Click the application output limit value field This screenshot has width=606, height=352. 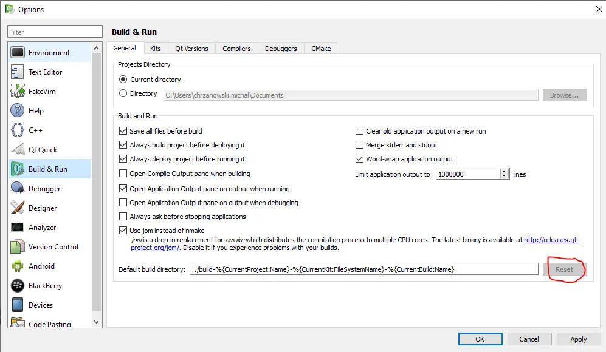point(468,174)
